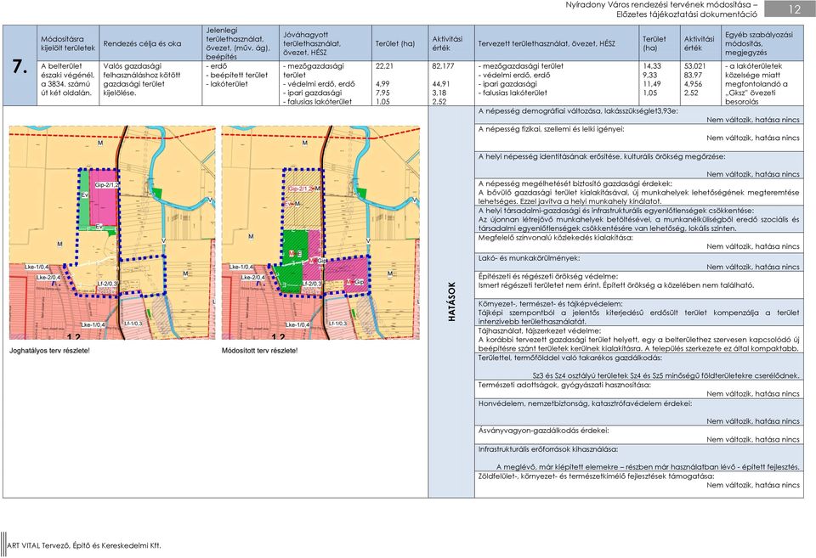Click the caption 'Módosított terv részlete!'
Screen dimensions: 816x558
260,351
